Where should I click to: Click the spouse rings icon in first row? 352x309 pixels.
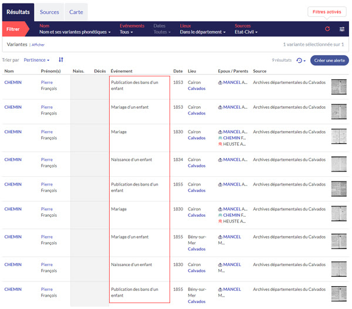pyautogui.click(x=220, y=82)
